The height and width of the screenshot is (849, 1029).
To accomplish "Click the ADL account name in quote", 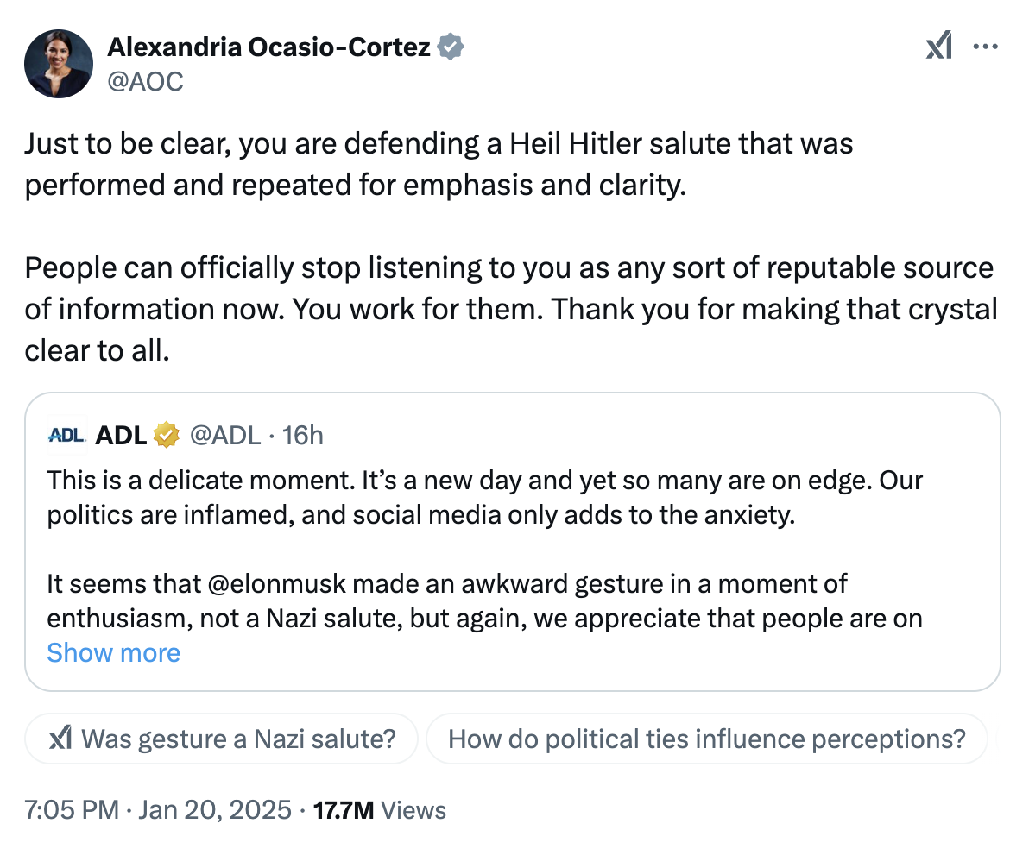I will [121, 435].
